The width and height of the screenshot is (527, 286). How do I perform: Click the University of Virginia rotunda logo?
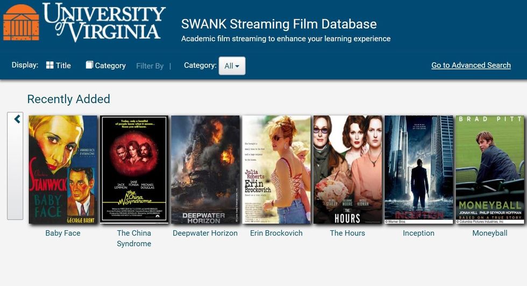(x=21, y=23)
